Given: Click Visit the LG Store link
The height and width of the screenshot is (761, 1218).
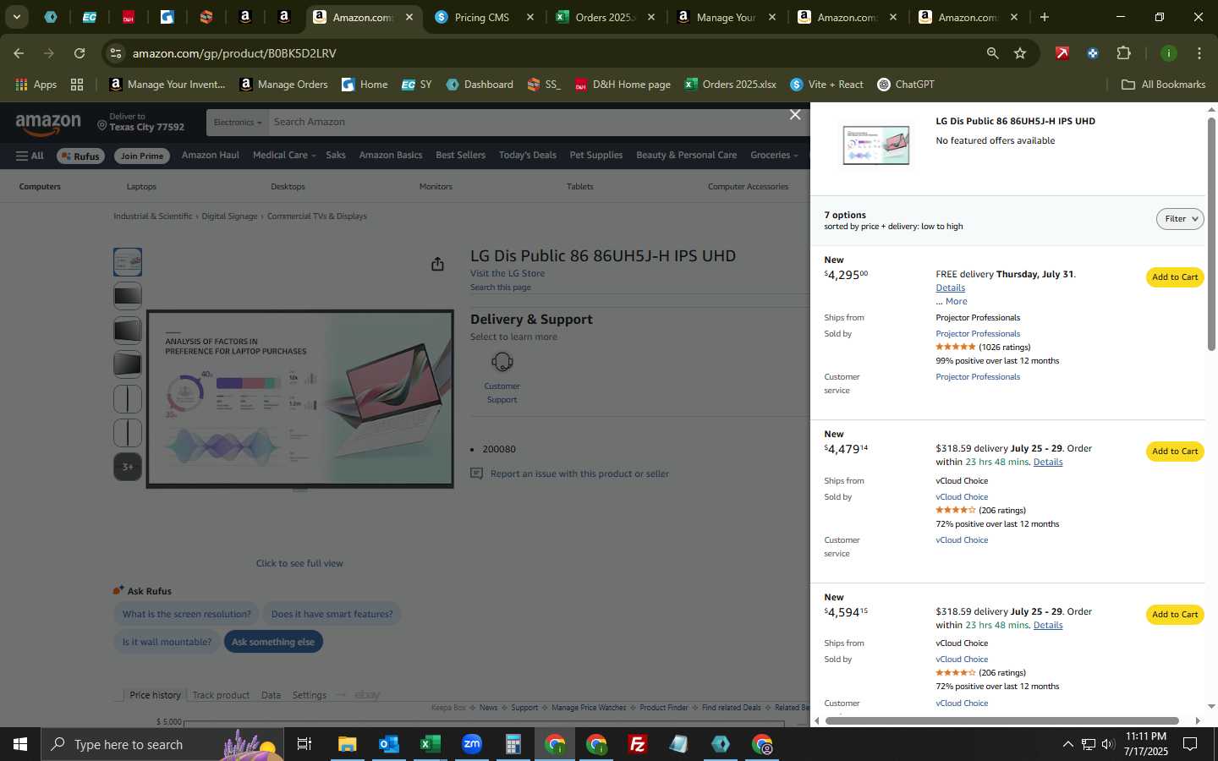Looking at the screenshot, I should click(507, 274).
